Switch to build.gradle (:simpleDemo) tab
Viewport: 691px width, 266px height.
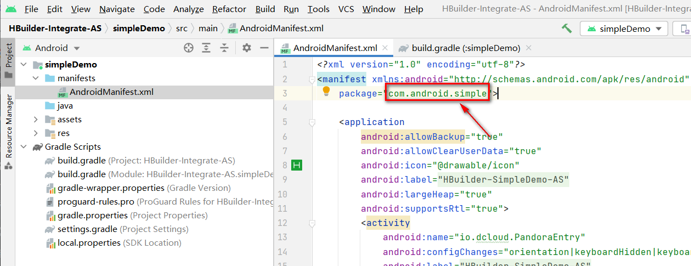[x=466, y=48]
